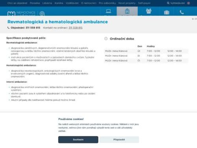
Task: Open the 'Pro odborníky' menu item
Action: [x=107, y=3]
